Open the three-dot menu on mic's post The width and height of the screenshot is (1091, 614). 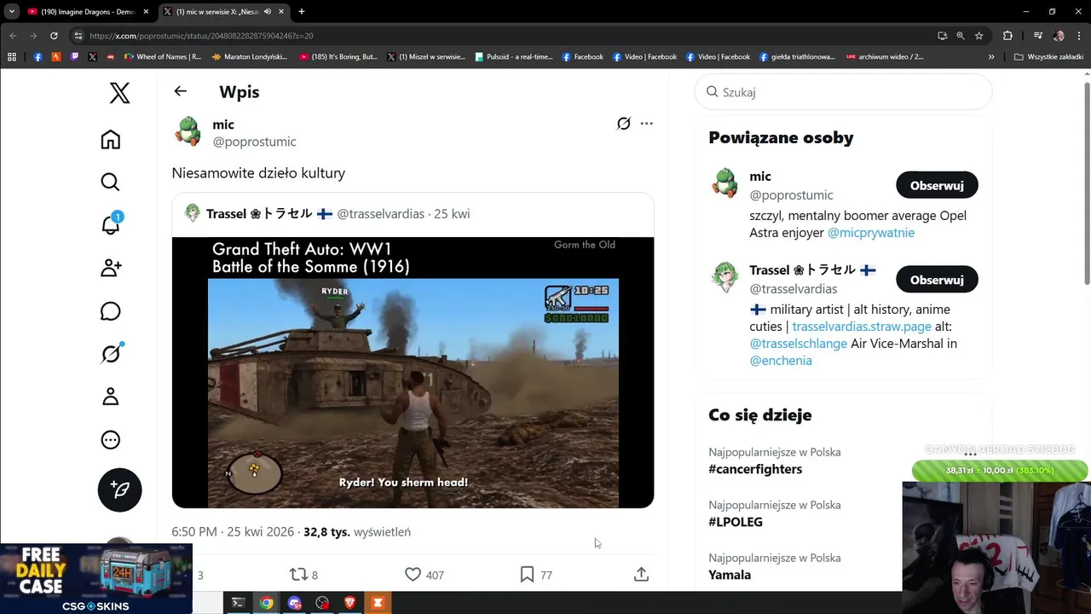click(646, 124)
